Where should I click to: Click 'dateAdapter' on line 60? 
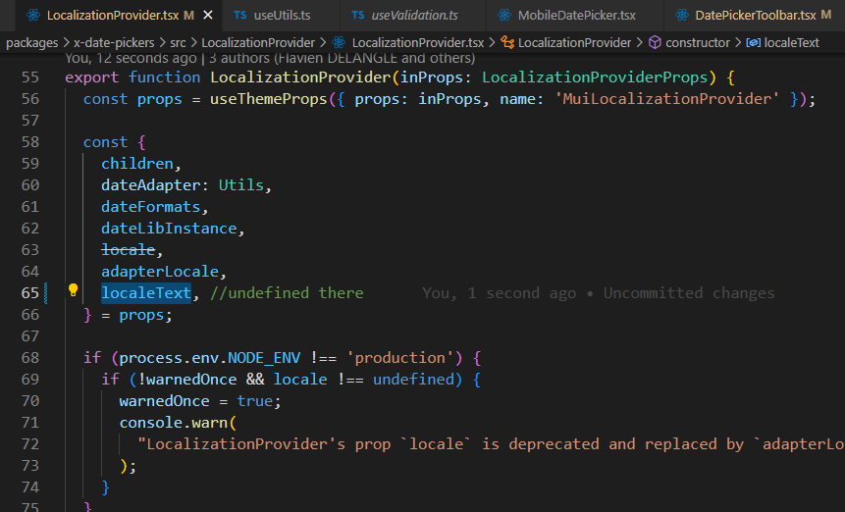(151, 185)
